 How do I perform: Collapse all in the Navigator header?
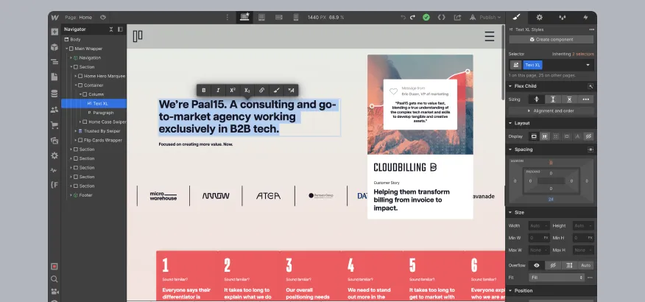(111, 29)
